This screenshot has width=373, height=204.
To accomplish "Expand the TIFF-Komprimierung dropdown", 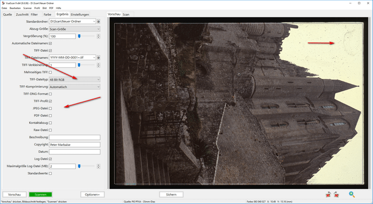I will point(75,87).
